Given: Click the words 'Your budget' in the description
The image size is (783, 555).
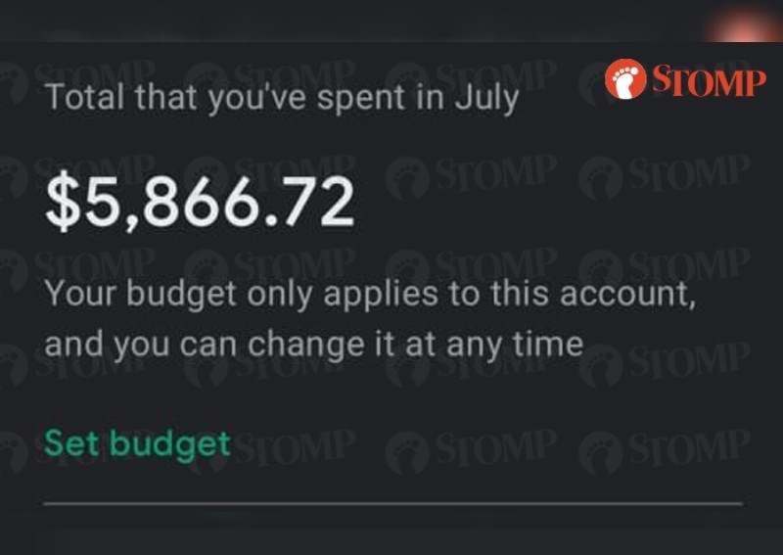Looking at the screenshot, I should [x=140, y=295].
